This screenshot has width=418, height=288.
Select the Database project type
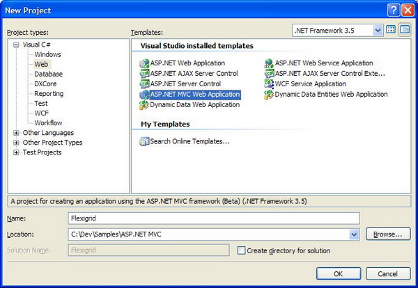[49, 74]
